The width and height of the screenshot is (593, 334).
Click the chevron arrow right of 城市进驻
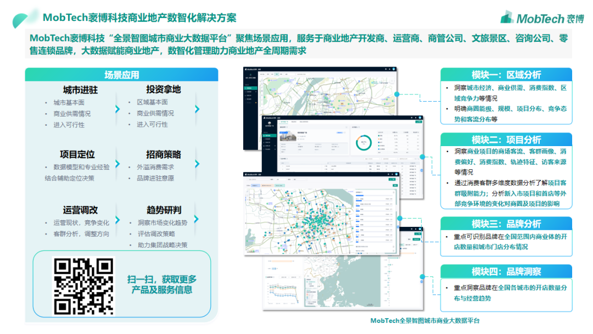pyautogui.click(x=117, y=109)
